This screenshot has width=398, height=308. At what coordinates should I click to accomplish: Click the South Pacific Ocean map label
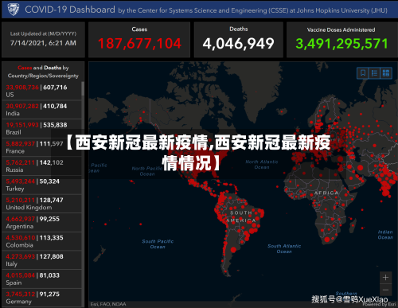pos(158,244)
